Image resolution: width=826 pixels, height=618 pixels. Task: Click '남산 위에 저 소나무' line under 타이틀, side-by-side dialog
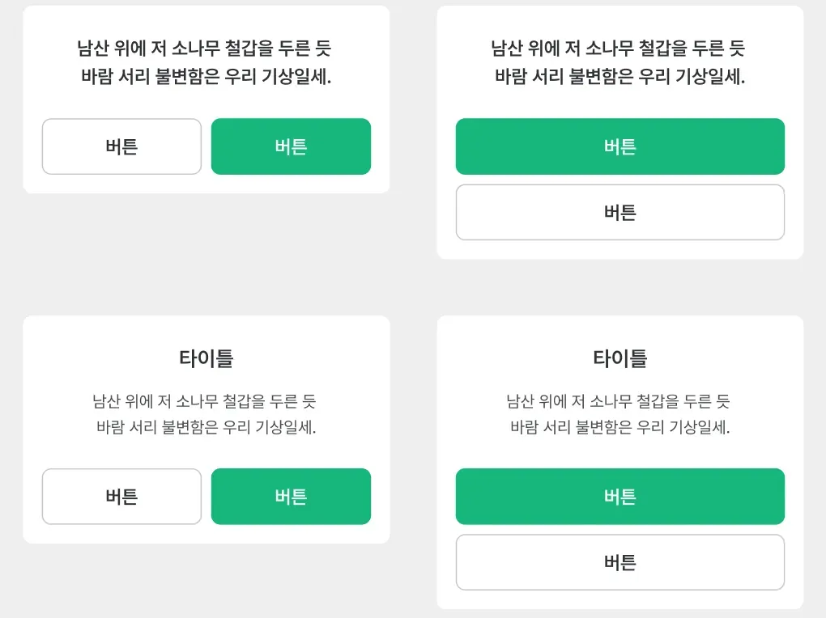[x=204, y=400]
